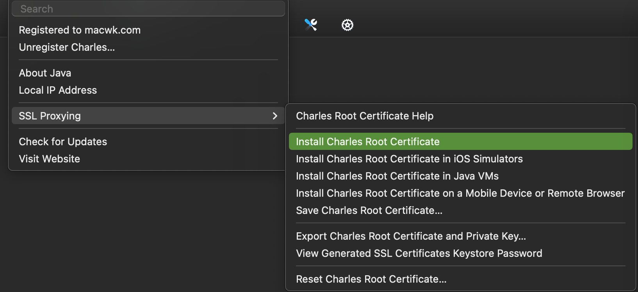Screen dimensions: 638x292
Task: Choose Unregister Charles... menu item
Action: [x=148, y=47]
